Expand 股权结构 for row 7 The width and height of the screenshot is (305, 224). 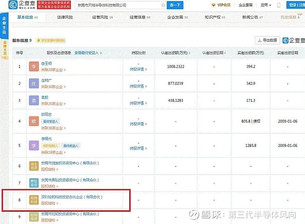[50, 186]
